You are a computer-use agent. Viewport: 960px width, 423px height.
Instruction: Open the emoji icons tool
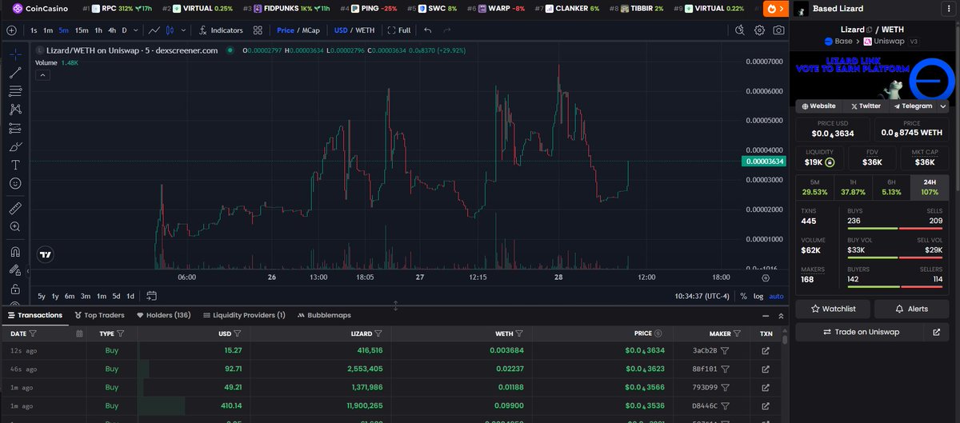pyautogui.click(x=15, y=183)
